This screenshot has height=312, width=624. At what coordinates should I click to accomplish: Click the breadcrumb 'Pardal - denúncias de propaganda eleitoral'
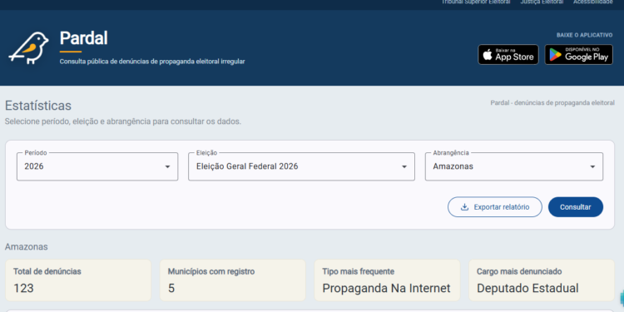click(552, 102)
